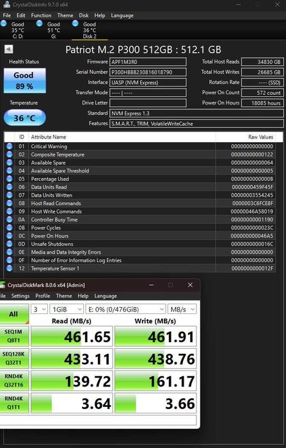Open the drive dropdown showing E: 0%

pyautogui.click(x=125, y=309)
